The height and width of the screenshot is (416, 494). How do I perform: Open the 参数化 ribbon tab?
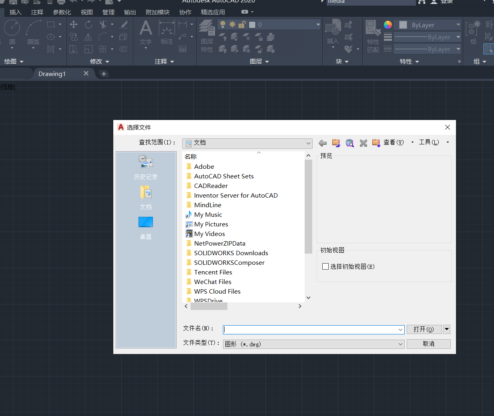point(62,12)
